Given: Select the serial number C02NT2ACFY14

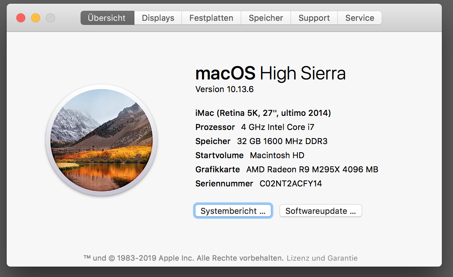Looking at the screenshot, I should point(291,183).
